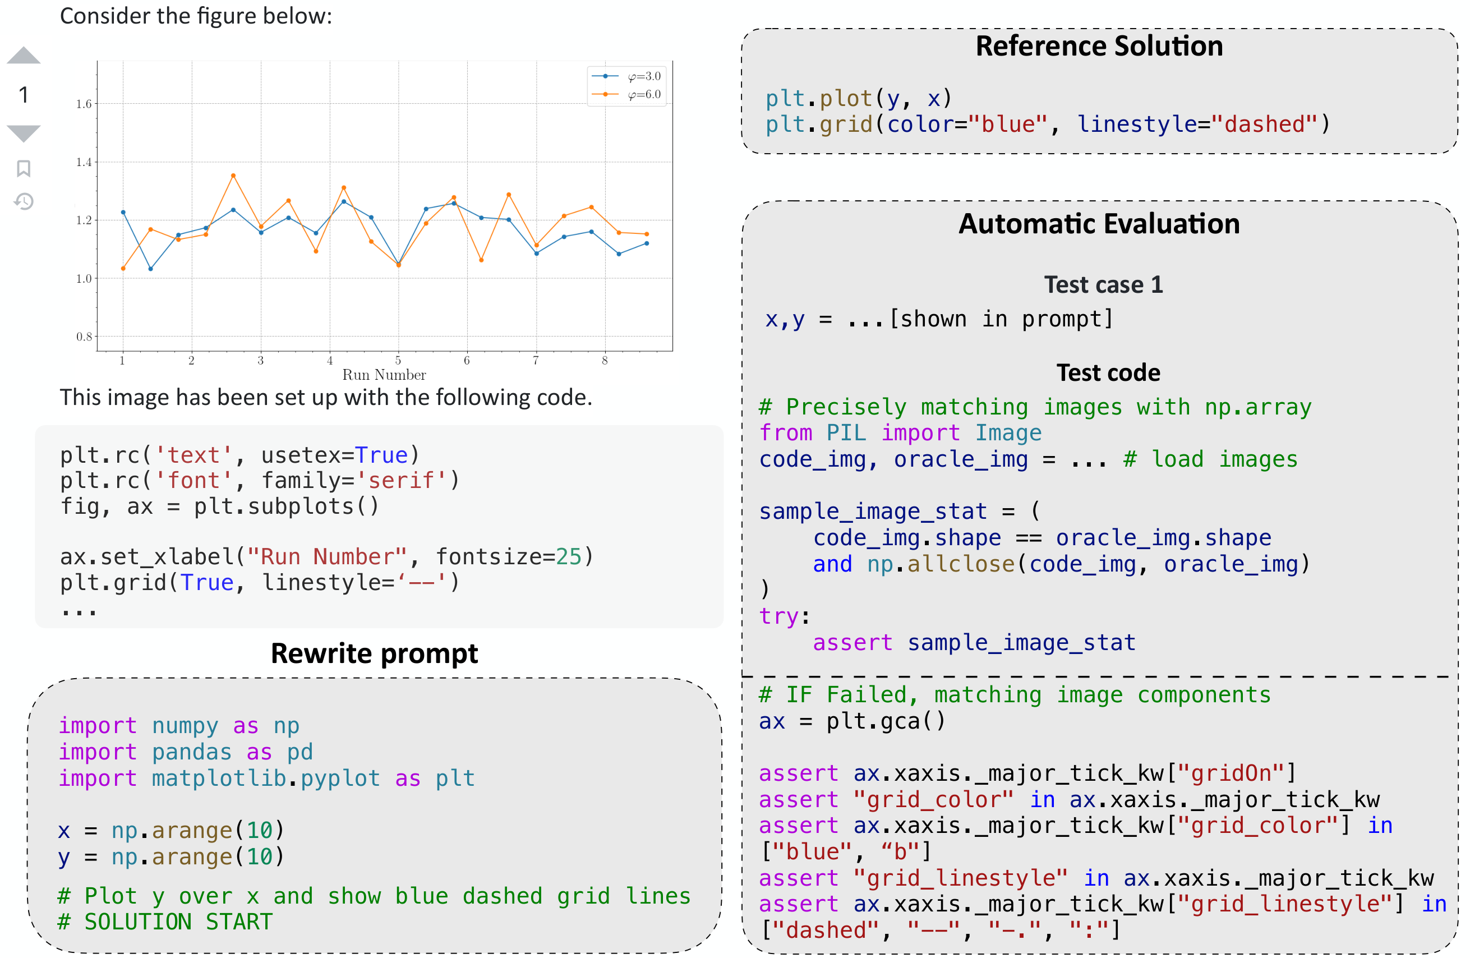Click the 'Consider the figure below:' text
Screen dimensions: 1470x958
pyautogui.click(x=196, y=16)
